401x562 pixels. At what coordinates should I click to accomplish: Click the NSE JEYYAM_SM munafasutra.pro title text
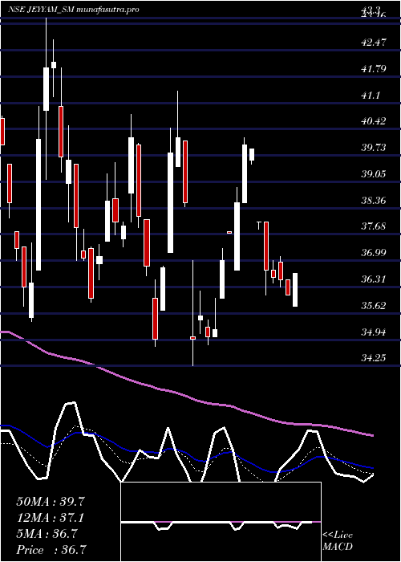pos(74,10)
